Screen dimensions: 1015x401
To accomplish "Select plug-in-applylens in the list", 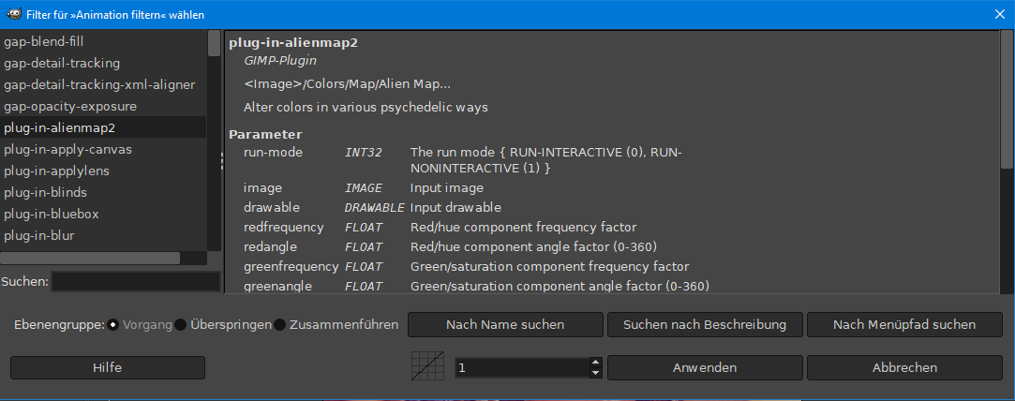I will (104, 171).
